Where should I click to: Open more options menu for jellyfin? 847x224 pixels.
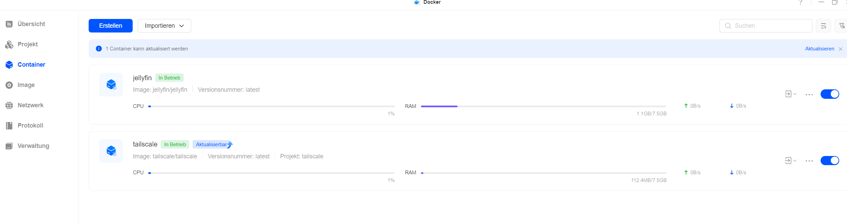click(x=809, y=94)
